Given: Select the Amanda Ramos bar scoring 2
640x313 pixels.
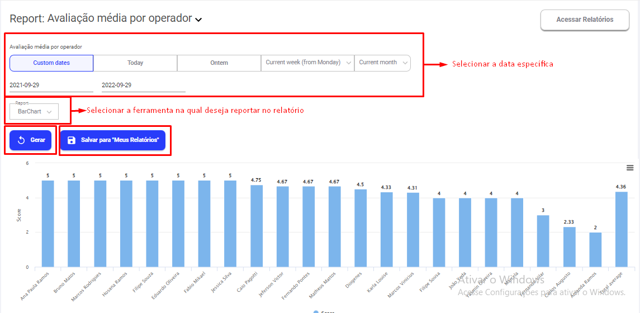Looking at the screenshot, I should (x=595, y=250).
